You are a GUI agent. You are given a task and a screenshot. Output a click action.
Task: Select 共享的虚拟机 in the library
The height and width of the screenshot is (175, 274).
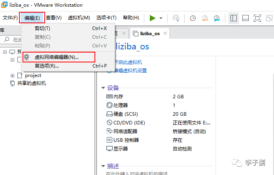pos(32,83)
